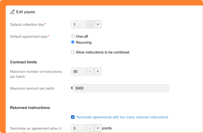Click the Allow instructions to be combined label
This screenshot has width=203, height=133.
[102, 52]
